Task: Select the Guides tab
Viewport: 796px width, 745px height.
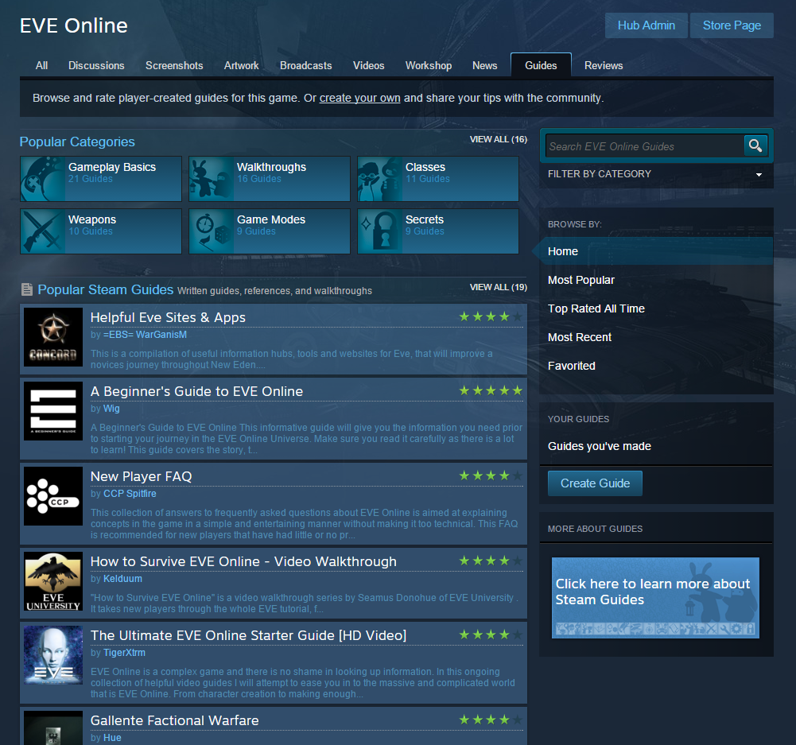Action: [542, 65]
